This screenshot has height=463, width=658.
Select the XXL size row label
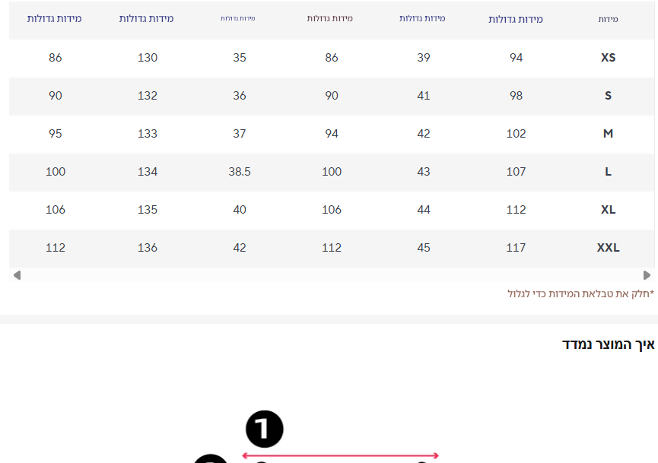tap(608, 248)
